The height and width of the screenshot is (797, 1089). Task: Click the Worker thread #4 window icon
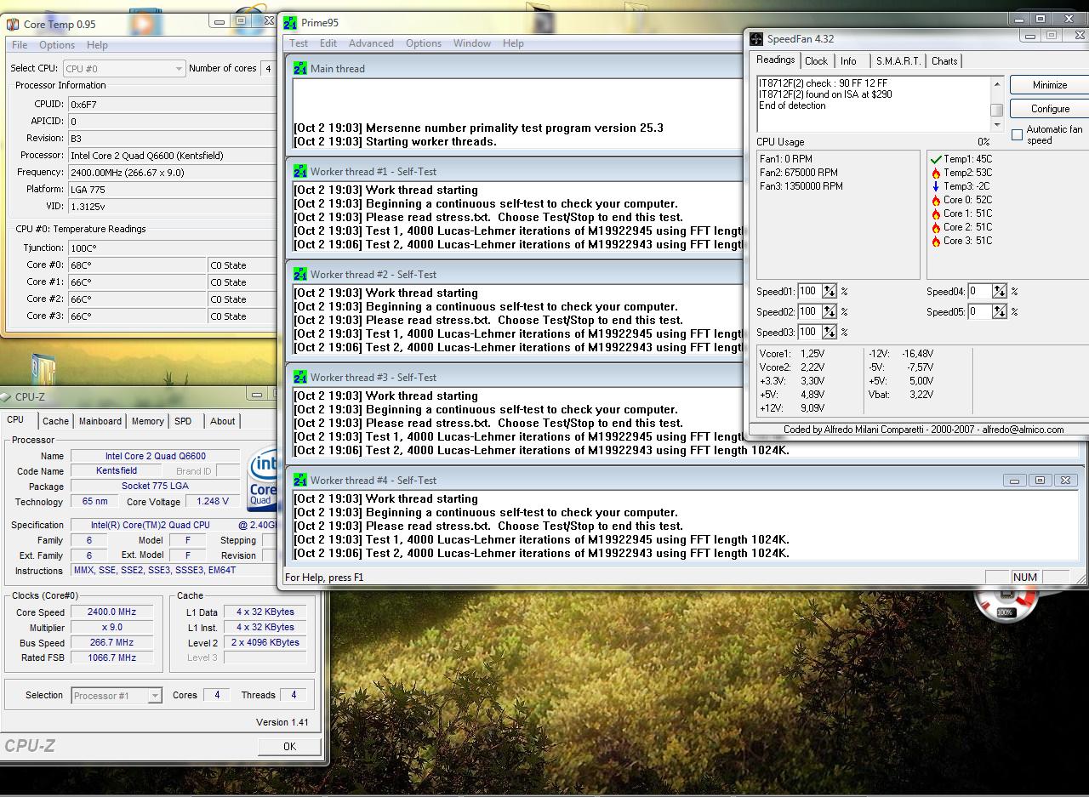tap(299, 480)
